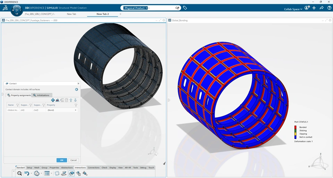
Task: Maximize the Global_Bonding viewer panel
Action: [326, 20]
